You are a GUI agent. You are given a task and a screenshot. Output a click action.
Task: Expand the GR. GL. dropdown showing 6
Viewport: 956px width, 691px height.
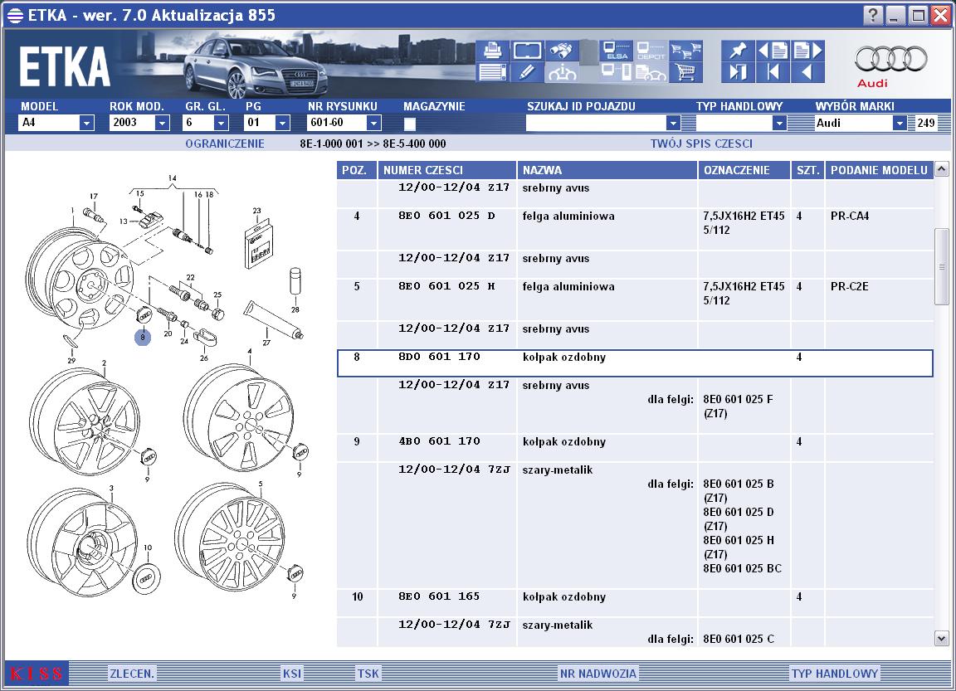coord(222,123)
